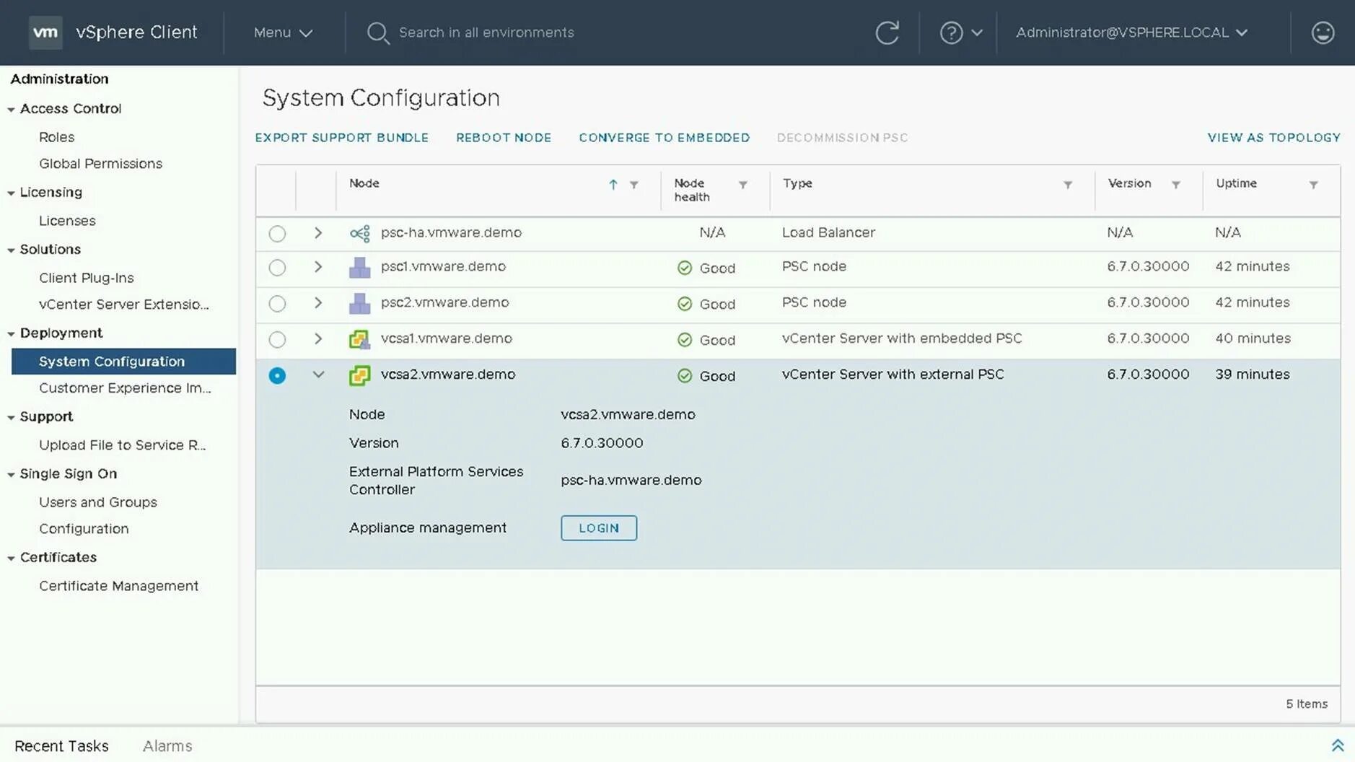
Task: Open the help question mark icon
Action: (951, 32)
